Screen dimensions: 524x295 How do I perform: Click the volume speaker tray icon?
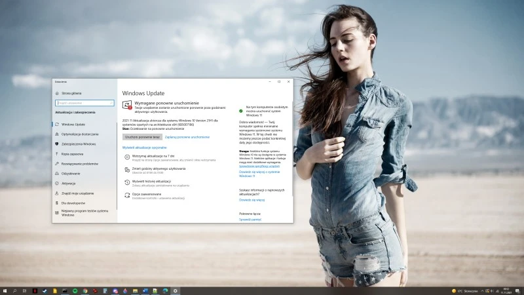pyautogui.click(x=492, y=291)
